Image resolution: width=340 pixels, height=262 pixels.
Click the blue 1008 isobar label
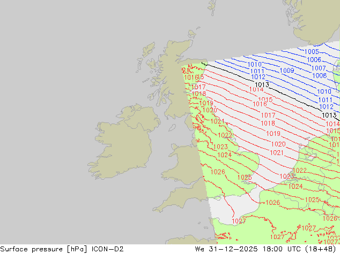(320, 76)
